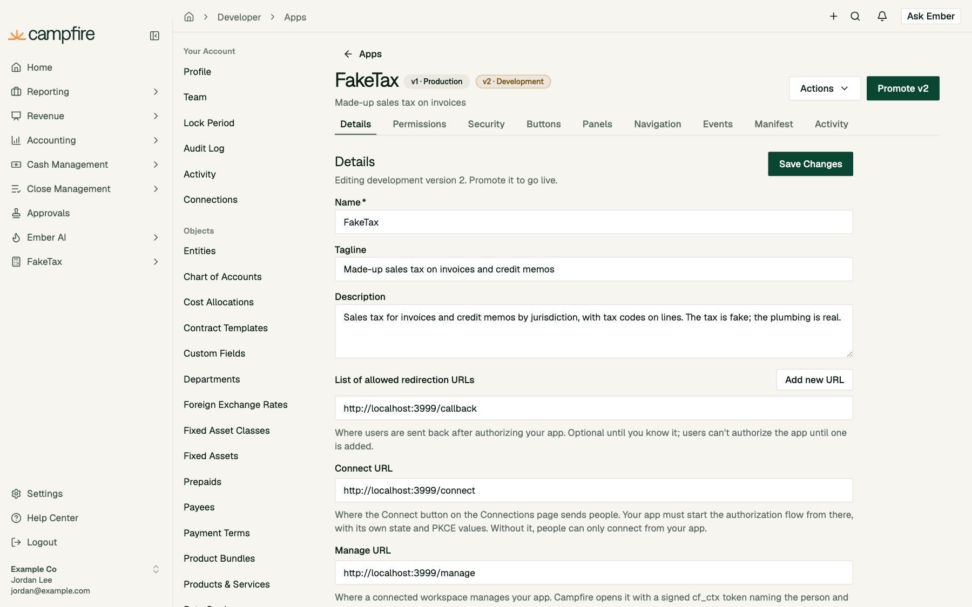
Task: Switch to the Permissions tab
Action: [419, 124]
